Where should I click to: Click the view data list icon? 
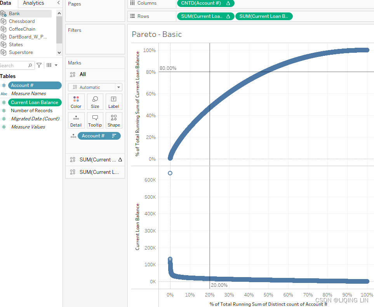point(49,65)
